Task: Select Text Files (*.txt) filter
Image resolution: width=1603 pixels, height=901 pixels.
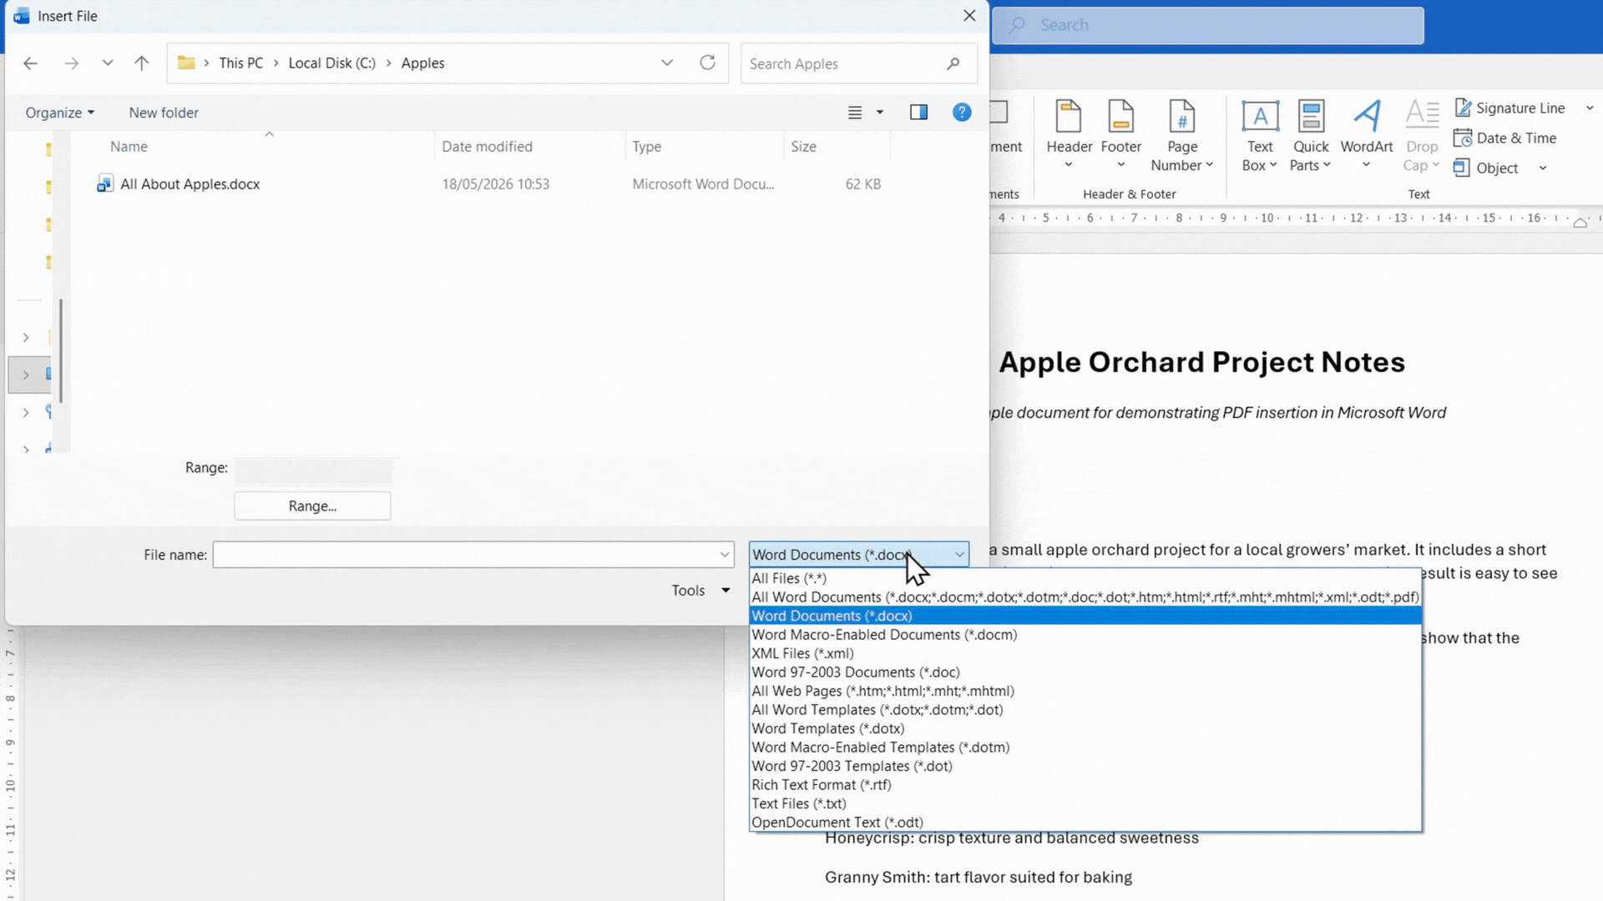Action: (1085, 803)
